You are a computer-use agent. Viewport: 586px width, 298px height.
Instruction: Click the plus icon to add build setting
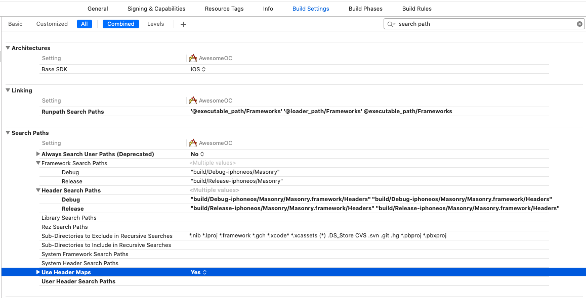183,24
